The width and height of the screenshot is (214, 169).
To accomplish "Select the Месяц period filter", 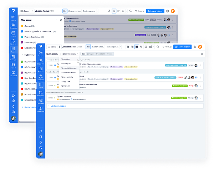I will click(x=110, y=53).
